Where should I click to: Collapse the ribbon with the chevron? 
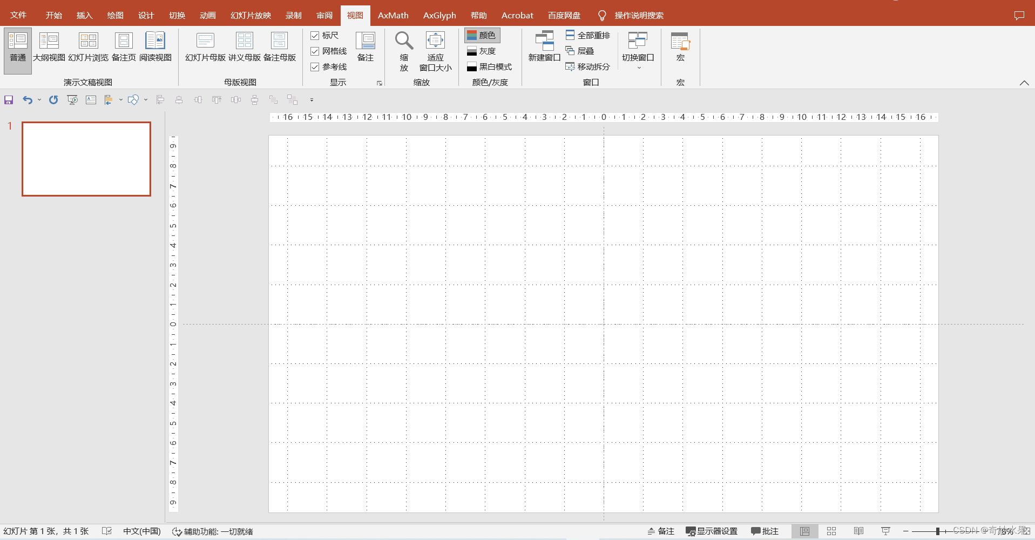click(x=1024, y=83)
